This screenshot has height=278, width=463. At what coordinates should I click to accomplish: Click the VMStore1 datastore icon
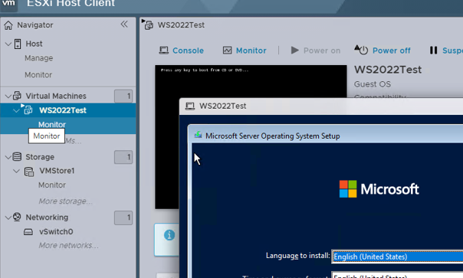click(29, 172)
